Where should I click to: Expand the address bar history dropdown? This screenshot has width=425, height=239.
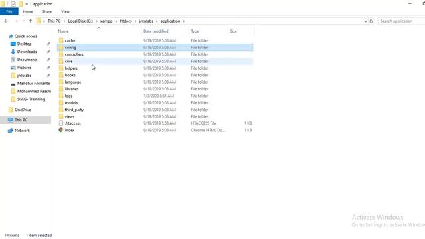tap(365, 21)
